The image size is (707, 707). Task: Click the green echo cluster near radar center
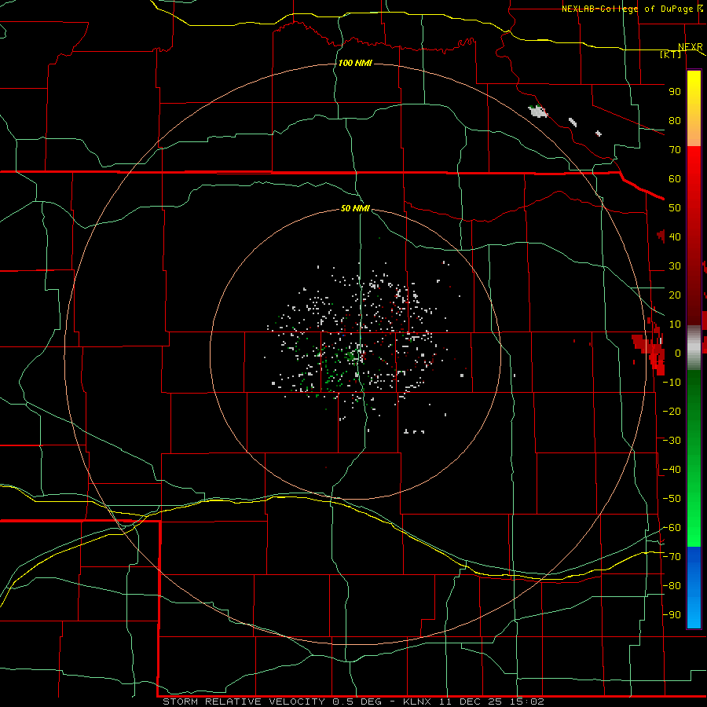tap(351, 356)
